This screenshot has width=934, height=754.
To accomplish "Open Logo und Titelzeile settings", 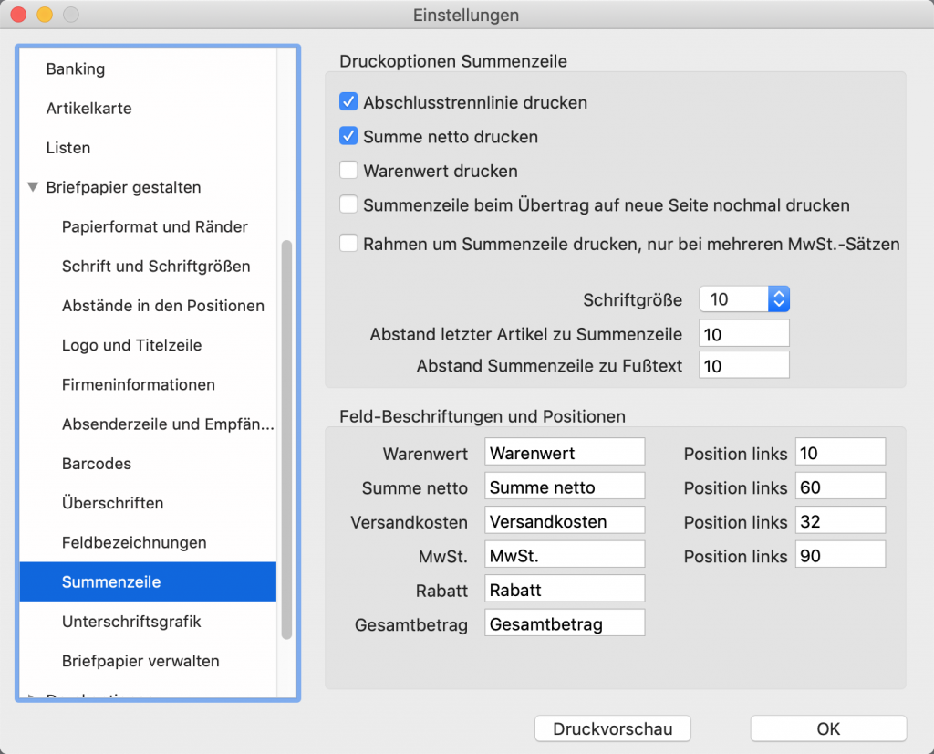I will click(131, 345).
